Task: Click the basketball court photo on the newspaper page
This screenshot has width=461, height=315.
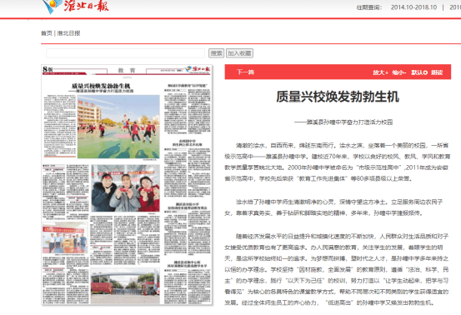Action: click(118, 127)
